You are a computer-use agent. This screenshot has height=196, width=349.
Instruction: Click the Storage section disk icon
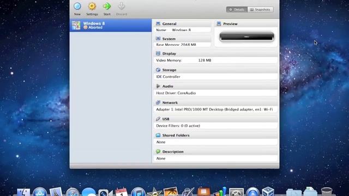158,70
